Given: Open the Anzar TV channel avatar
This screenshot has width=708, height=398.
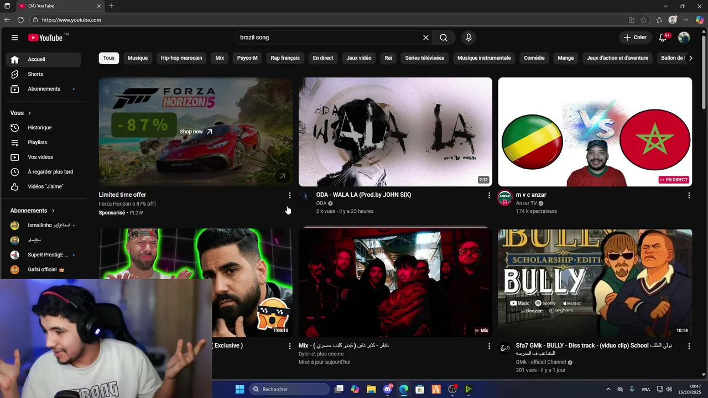Looking at the screenshot, I should (505, 198).
